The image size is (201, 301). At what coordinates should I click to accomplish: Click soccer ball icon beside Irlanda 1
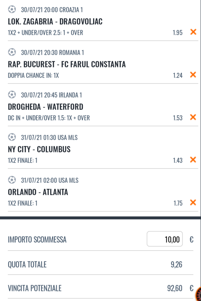[x=12, y=95]
